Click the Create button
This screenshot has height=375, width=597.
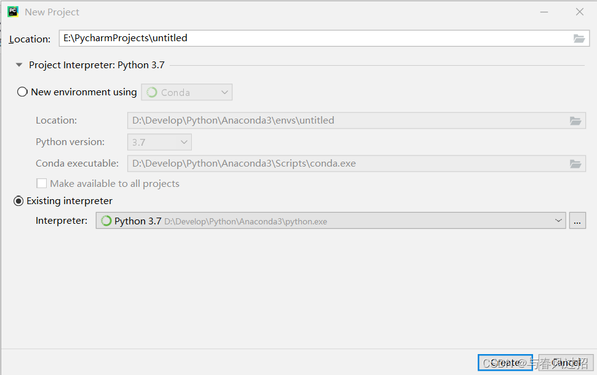pos(505,363)
